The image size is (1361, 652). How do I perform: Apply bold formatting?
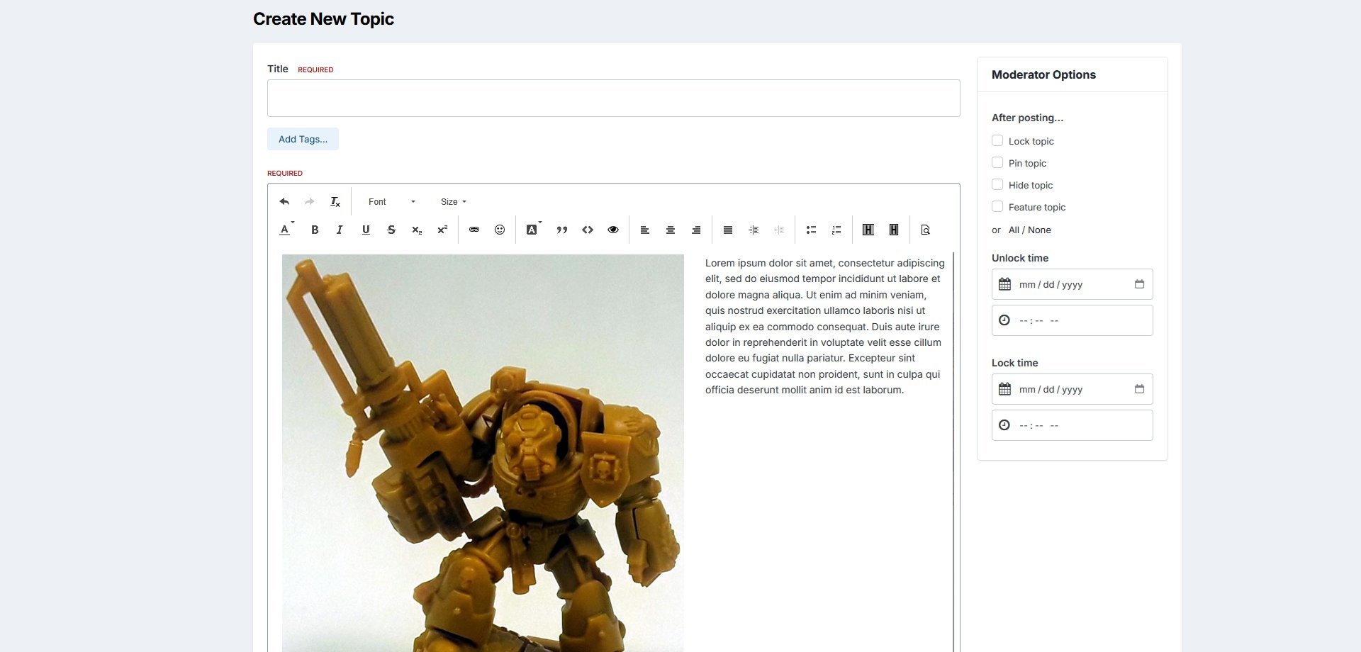click(315, 230)
